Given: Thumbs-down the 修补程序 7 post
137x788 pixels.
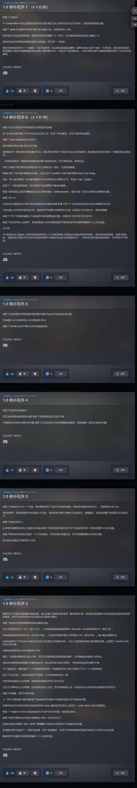Looking at the screenshot, I should 35,91.
